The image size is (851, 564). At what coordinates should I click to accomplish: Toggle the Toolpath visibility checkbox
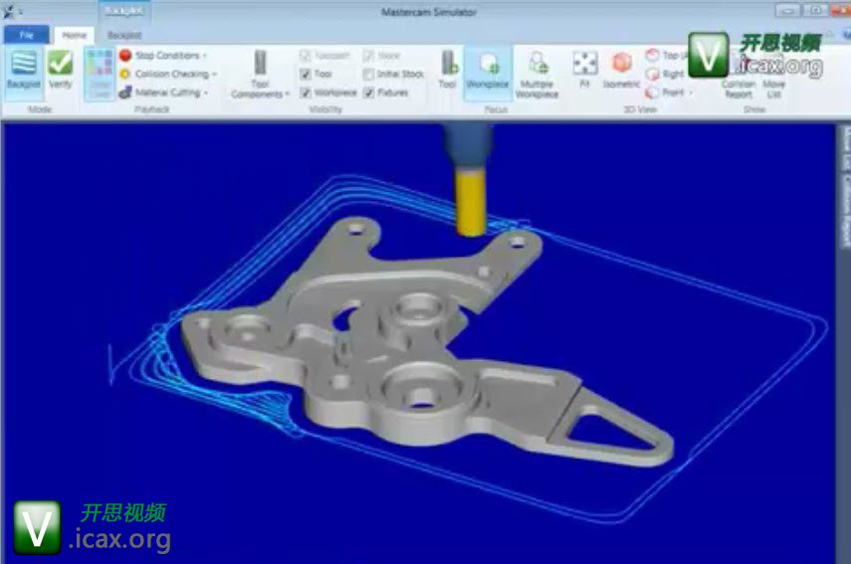[x=306, y=56]
